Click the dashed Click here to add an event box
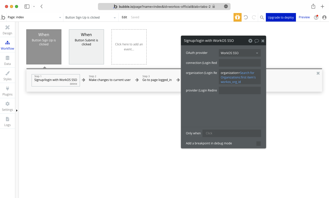 (x=129, y=47)
